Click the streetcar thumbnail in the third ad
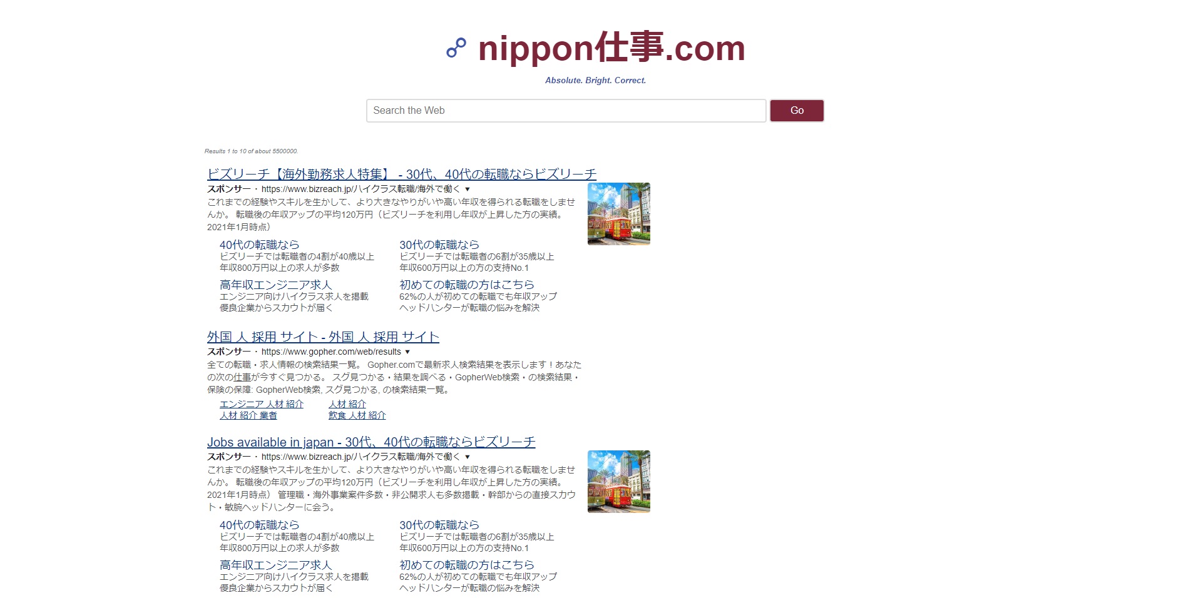The width and height of the screenshot is (1191, 598). point(619,482)
